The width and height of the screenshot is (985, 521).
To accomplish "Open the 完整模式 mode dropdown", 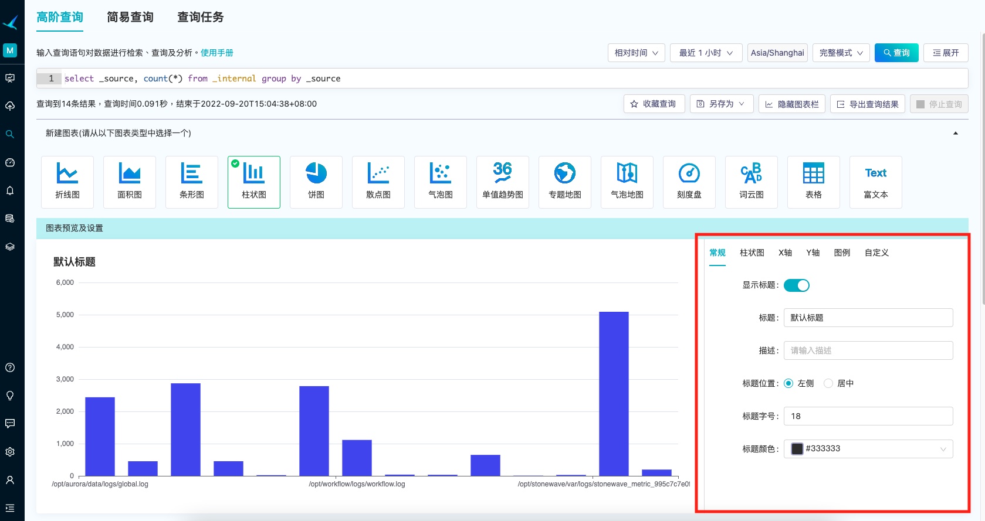I will click(841, 53).
